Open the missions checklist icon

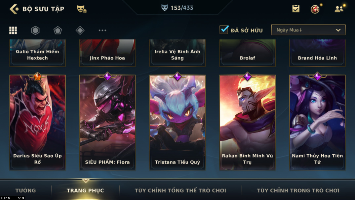point(296,9)
